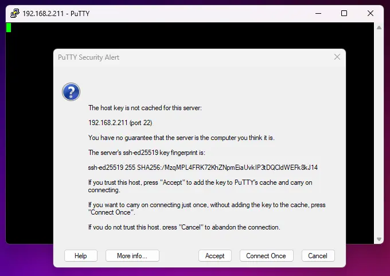Click the Accept button in Security Alert

(215, 255)
